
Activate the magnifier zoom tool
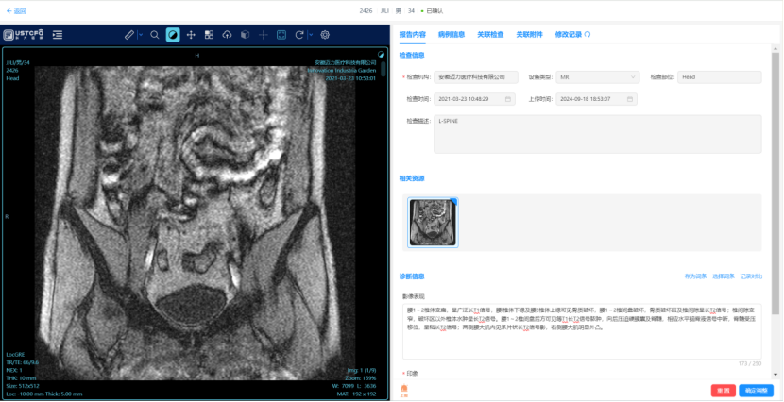tap(154, 35)
